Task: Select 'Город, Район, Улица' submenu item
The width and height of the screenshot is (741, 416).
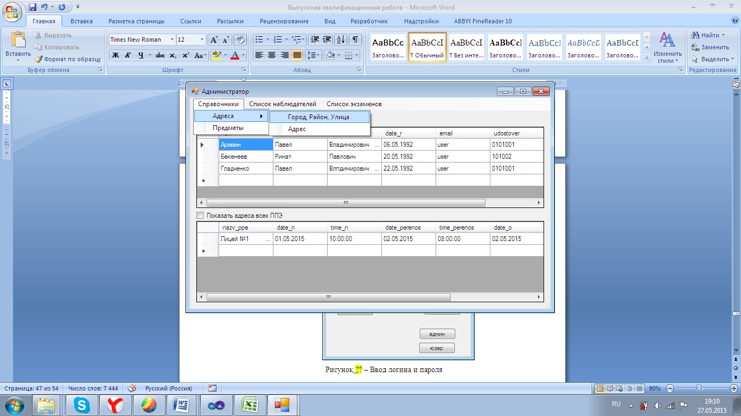Action: click(x=318, y=117)
